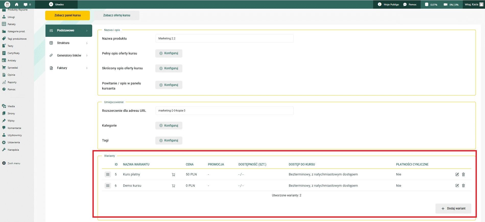Expand the Faktury section
The image size is (485, 222).
(69, 68)
